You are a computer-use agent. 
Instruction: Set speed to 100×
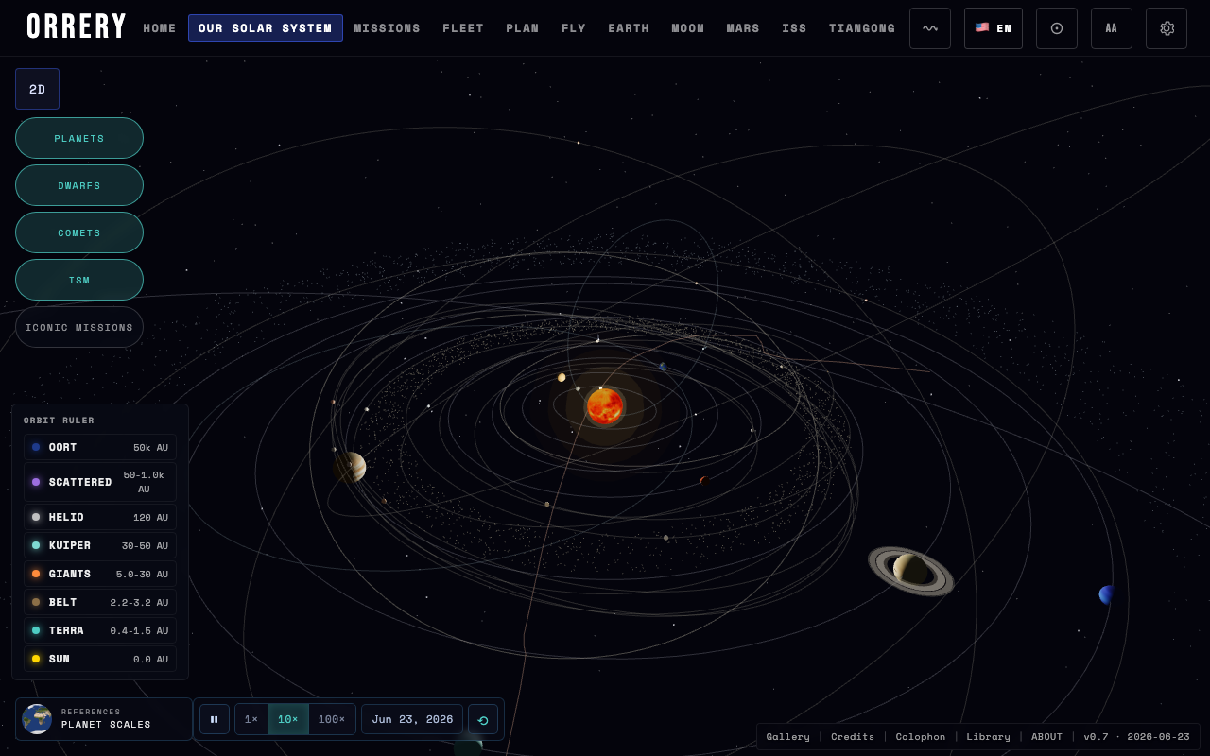point(332,719)
